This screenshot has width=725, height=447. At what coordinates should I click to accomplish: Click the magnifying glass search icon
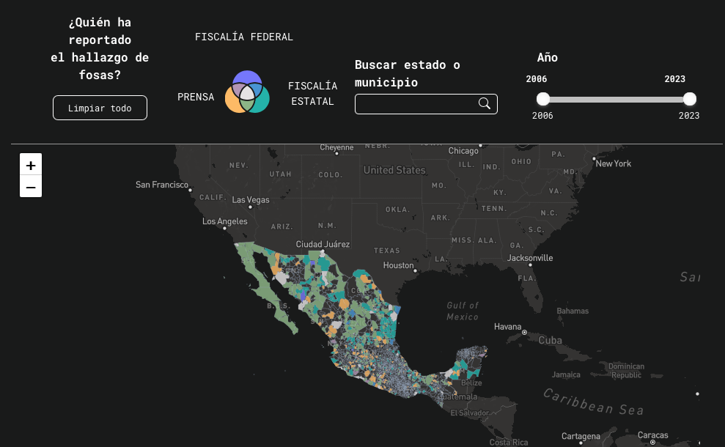[484, 103]
